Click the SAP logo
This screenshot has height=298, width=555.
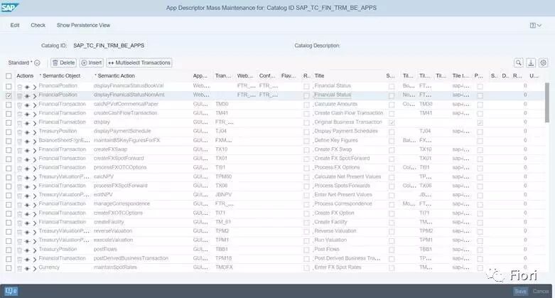click(9, 7)
